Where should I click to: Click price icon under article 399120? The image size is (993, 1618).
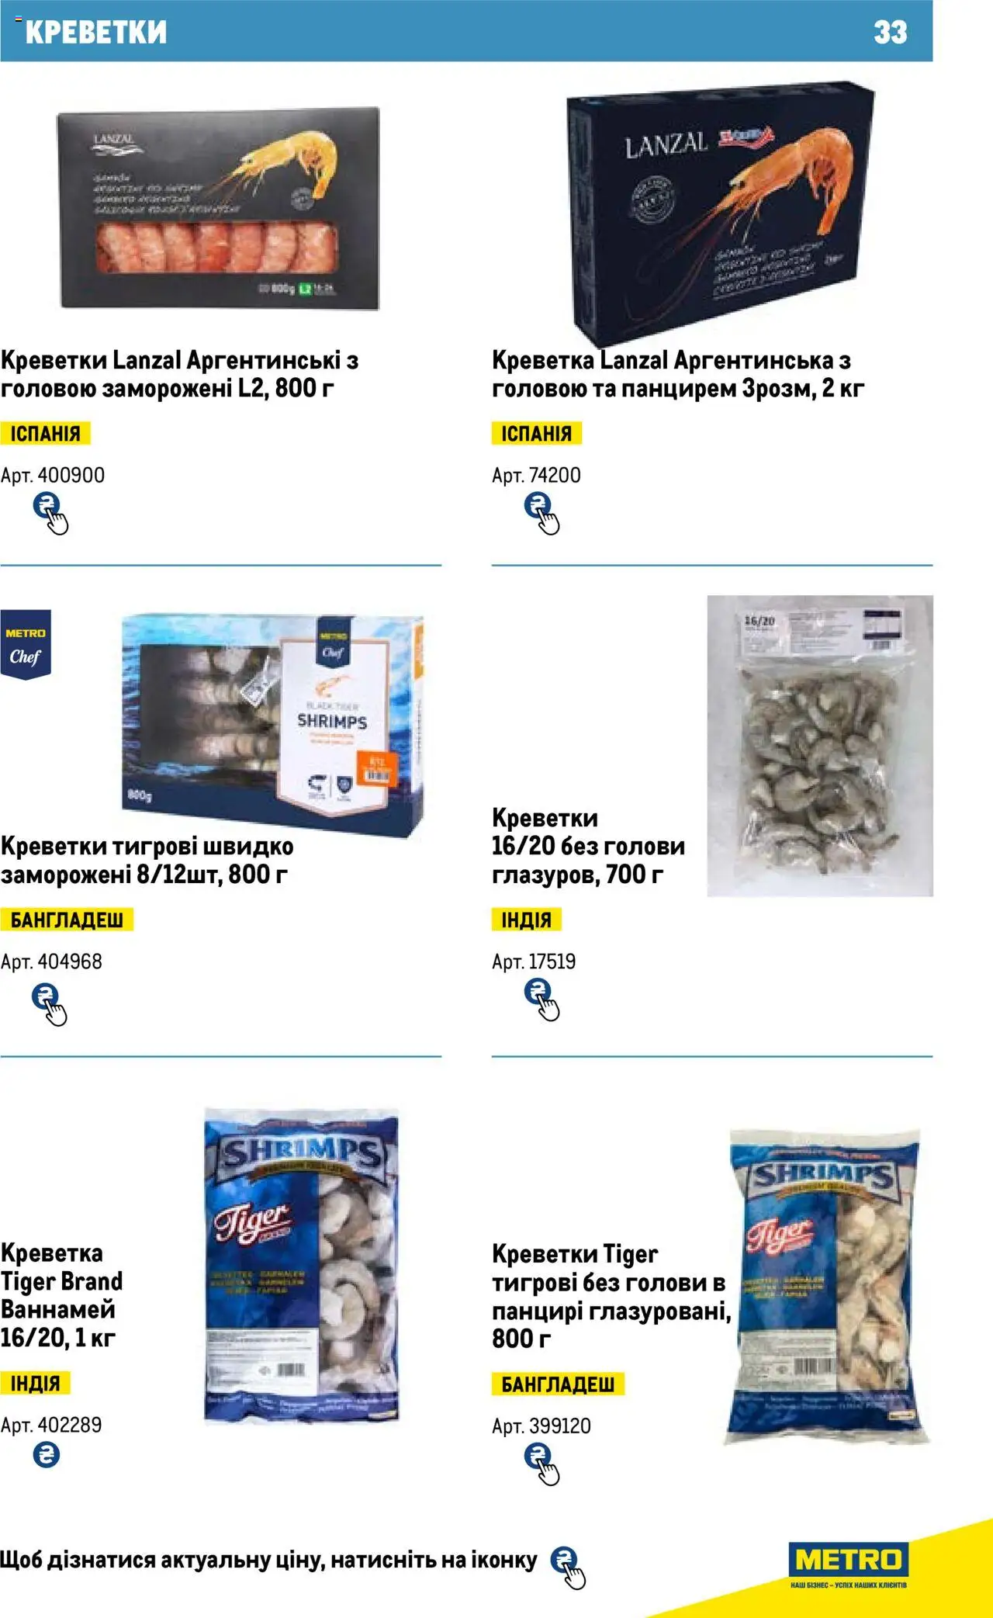point(541,1464)
